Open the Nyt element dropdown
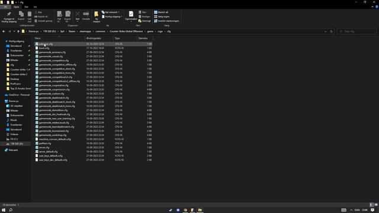Image resolution: width=379 pixels, height=213 pixels. [x=111, y=12]
